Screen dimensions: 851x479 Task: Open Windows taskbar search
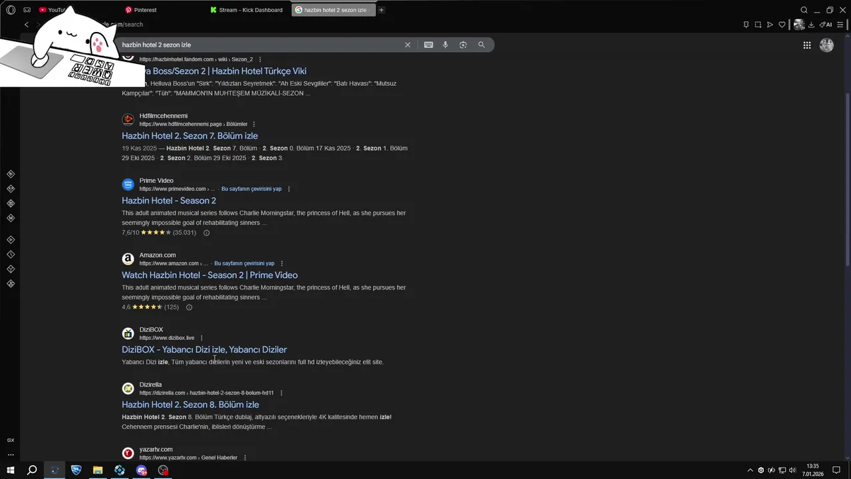click(x=32, y=470)
